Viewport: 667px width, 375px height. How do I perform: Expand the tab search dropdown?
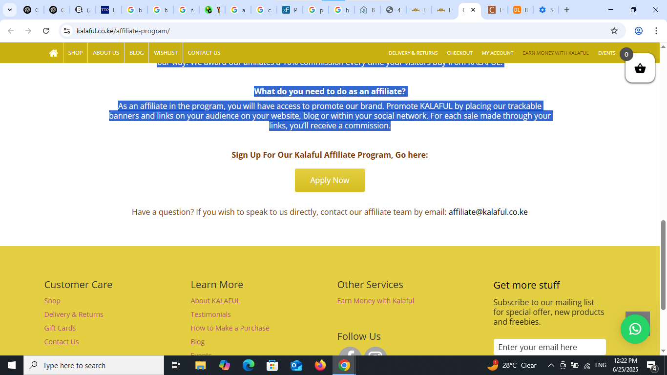pos(9,10)
